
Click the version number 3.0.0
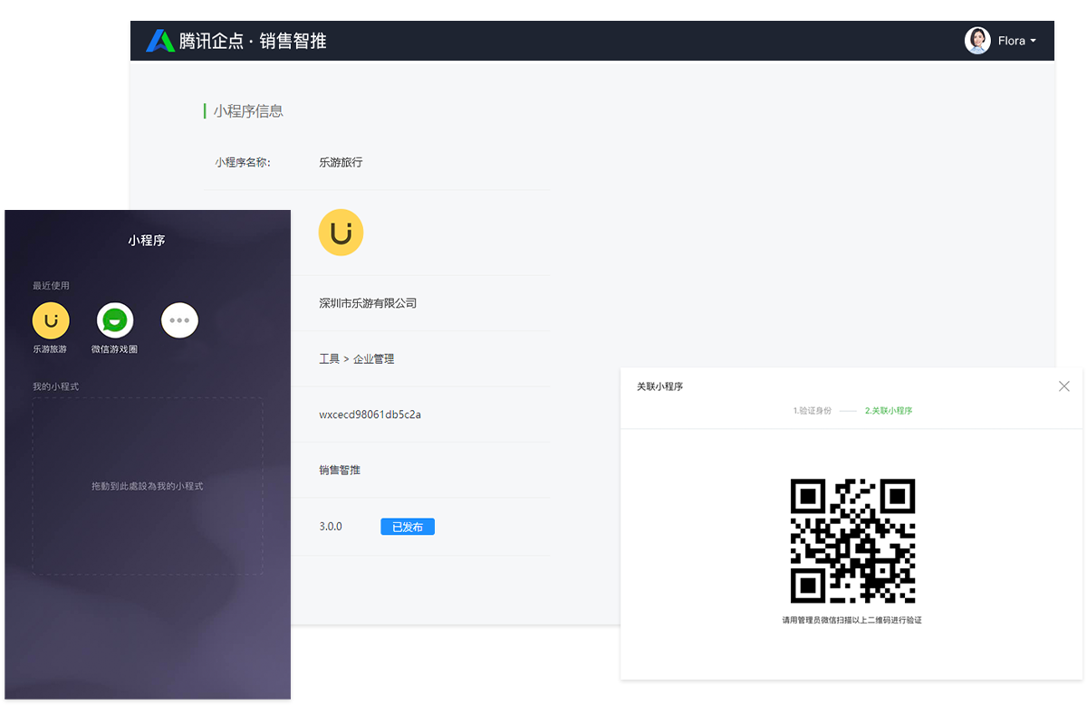click(331, 527)
